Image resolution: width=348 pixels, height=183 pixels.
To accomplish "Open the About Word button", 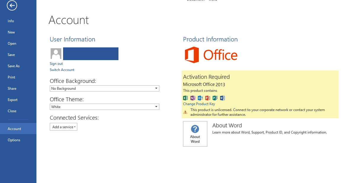I will click(195, 134).
